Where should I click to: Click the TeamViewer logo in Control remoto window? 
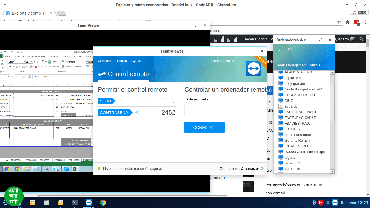tap(254, 69)
